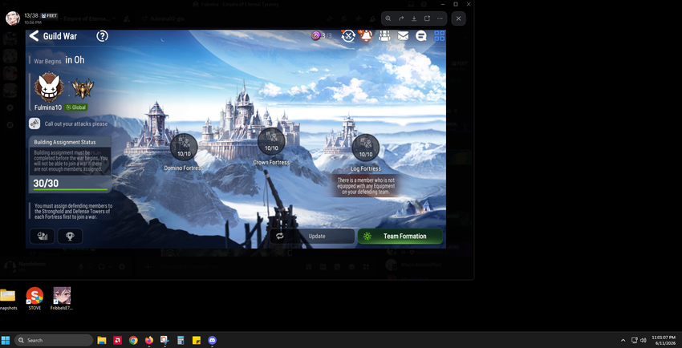Image resolution: width=682 pixels, height=348 pixels.
Task: Open the STOVE desktop shortcut
Action: point(35,298)
